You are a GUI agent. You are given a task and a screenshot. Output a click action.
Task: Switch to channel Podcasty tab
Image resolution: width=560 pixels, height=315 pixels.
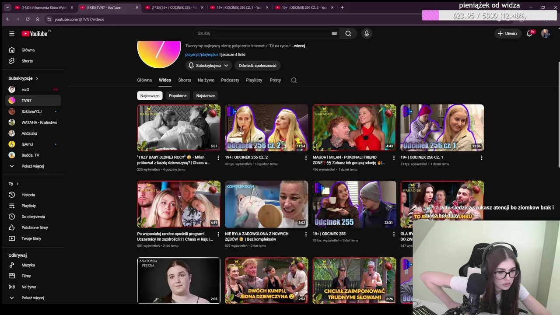[230, 80]
